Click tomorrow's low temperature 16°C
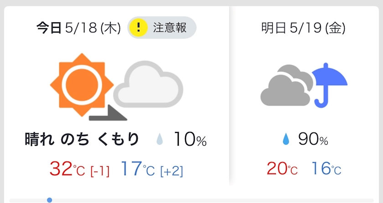383x203 pixels. (x=326, y=169)
